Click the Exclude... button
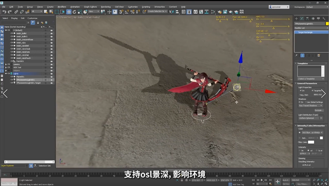The height and width of the screenshot is (186, 329). point(318,110)
